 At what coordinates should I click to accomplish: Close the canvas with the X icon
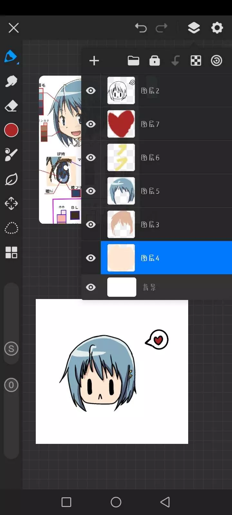pos(14,28)
